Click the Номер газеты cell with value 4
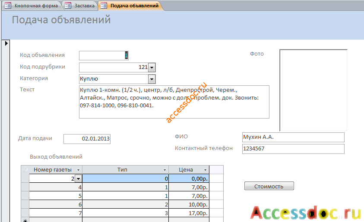 (x=56, y=187)
